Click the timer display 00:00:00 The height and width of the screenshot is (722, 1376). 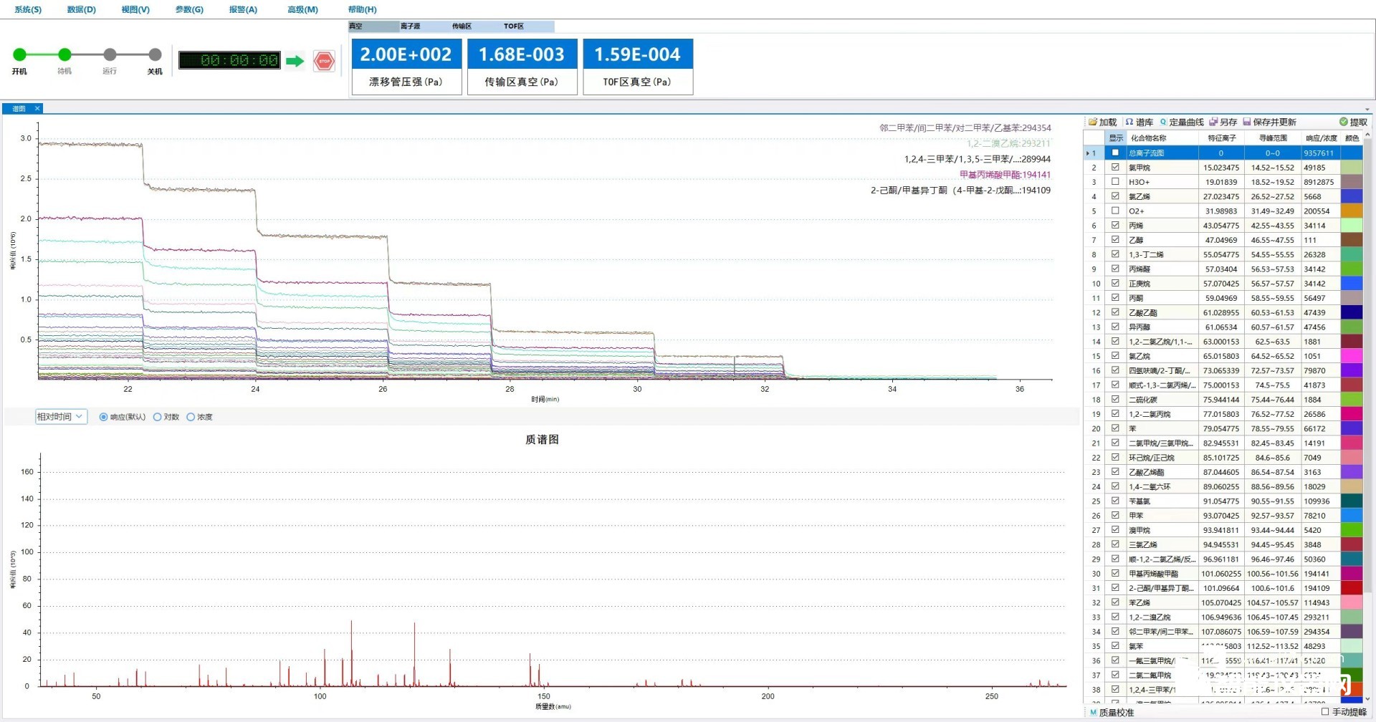(x=229, y=60)
